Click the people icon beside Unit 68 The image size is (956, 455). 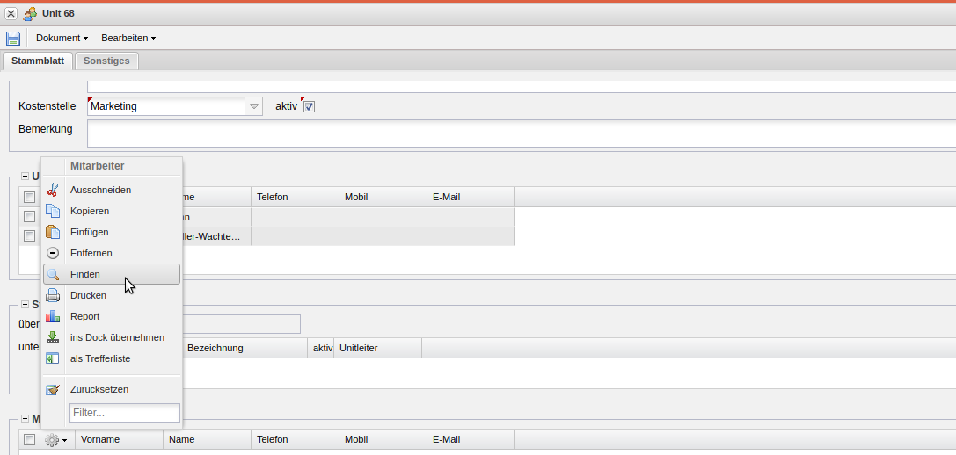click(30, 13)
